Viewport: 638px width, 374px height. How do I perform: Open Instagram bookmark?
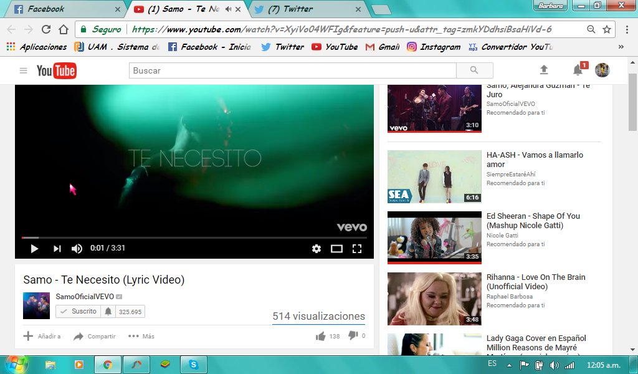point(434,47)
